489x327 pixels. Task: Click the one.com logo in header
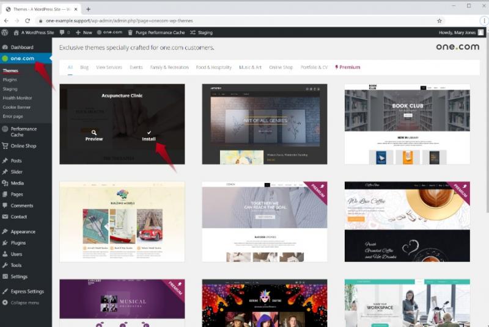tap(457, 47)
